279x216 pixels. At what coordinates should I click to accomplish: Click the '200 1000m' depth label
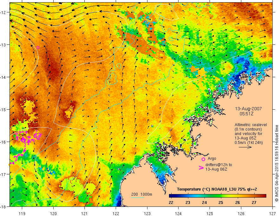[x=142, y=194]
